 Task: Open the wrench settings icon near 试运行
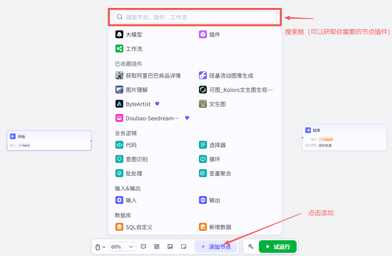tap(251, 246)
